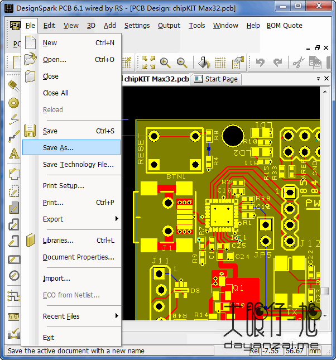Choose Save As... in the File menu
The height and width of the screenshot is (360, 336).
pyautogui.click(x=71, y=147)
